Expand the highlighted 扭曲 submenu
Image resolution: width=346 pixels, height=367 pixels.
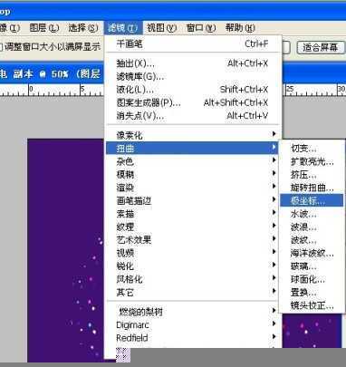[x=192, y=148]
